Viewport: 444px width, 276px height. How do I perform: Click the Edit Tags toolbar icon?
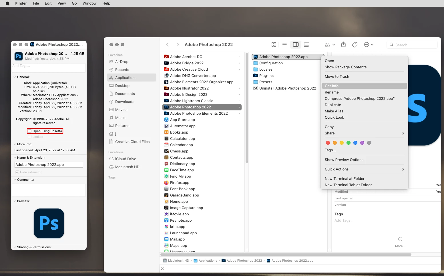pos(355,45)
